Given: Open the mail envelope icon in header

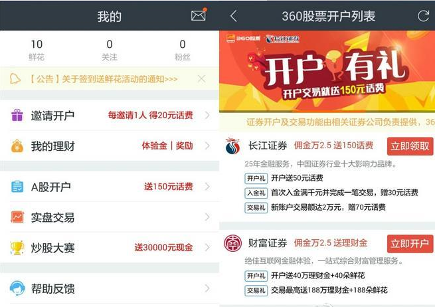Looking at the screenshot, I should click(199, 15).
